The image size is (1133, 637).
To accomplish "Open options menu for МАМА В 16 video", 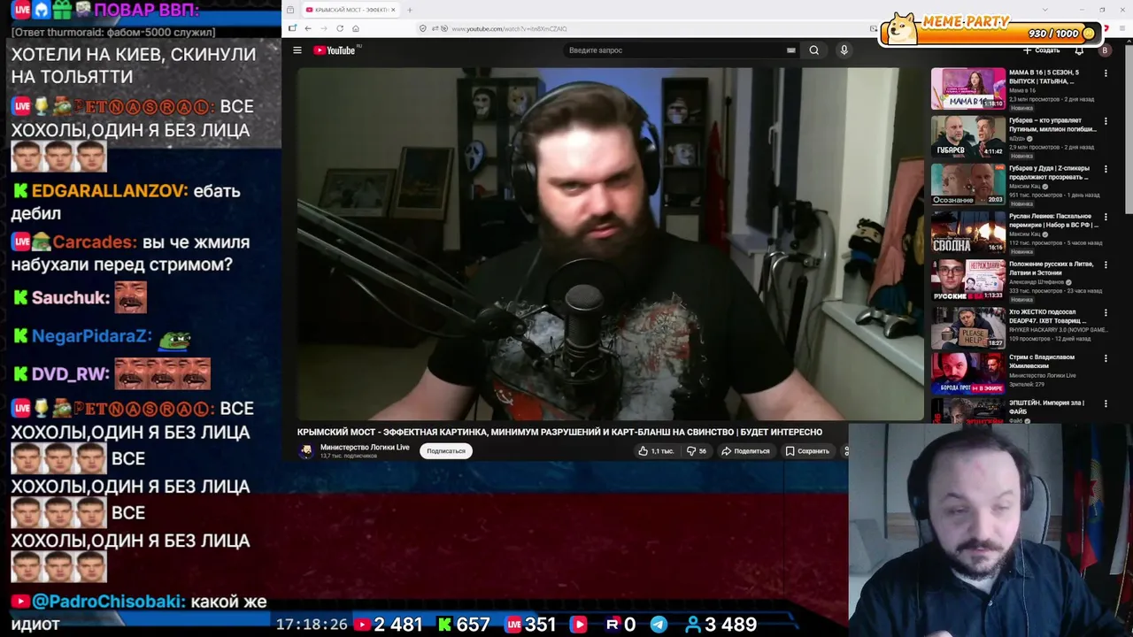I will coord(1106,73).
